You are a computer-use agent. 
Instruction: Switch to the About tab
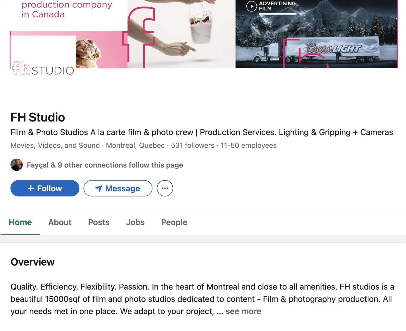[x=60, y=222]
